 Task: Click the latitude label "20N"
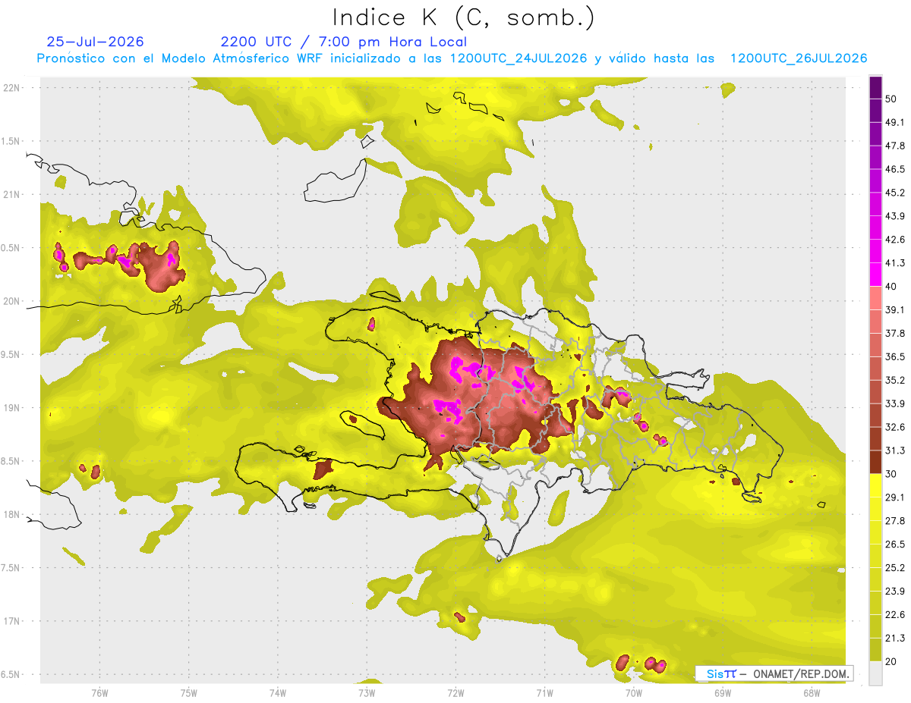click(x=11, y=301)
